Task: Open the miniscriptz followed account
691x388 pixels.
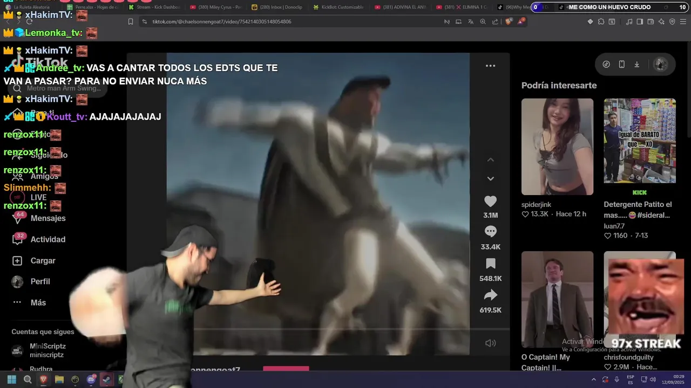Action: [x=39, y=350]
